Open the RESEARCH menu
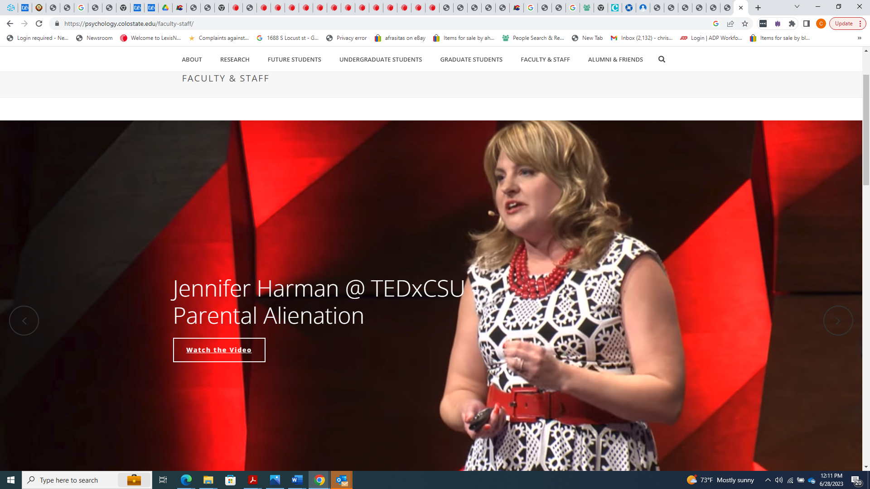The height and width of the screenshot is (489, 870). pyautogui.click(x=235, y=59)
